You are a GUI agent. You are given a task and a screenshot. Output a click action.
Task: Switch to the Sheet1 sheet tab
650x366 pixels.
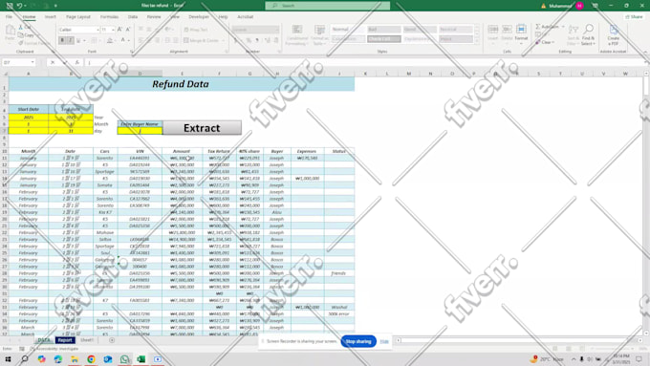(x=87, y=340)
